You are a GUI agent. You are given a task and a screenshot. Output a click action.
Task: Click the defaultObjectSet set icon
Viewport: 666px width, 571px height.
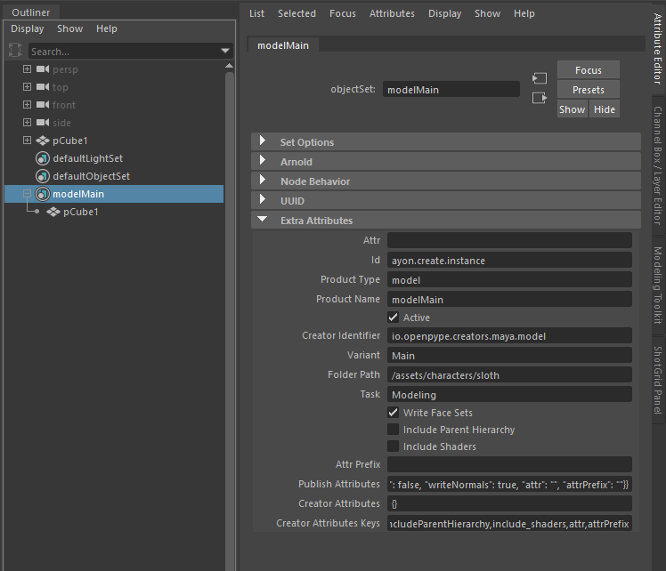[x=42, y=176]
